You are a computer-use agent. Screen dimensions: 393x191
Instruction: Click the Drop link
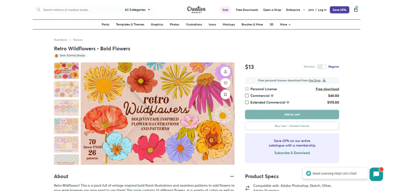(x=315, y=81)
